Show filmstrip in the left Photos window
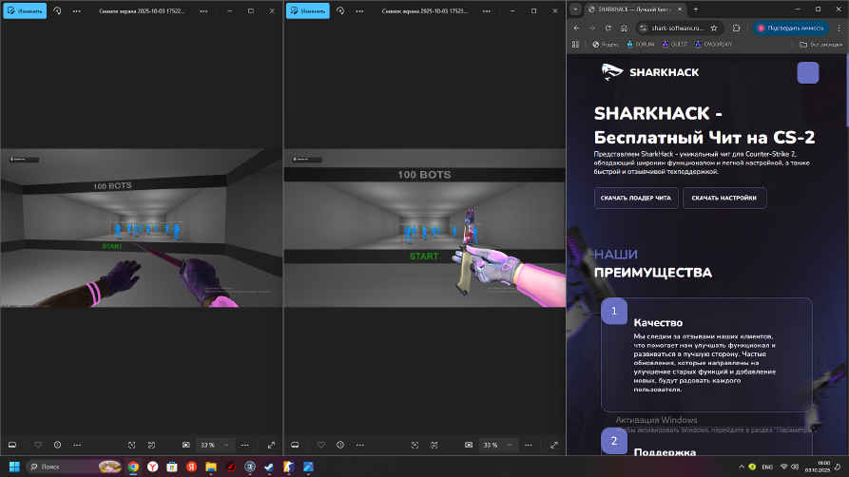The height and width of the screenshot is (477, 849). 12,445
